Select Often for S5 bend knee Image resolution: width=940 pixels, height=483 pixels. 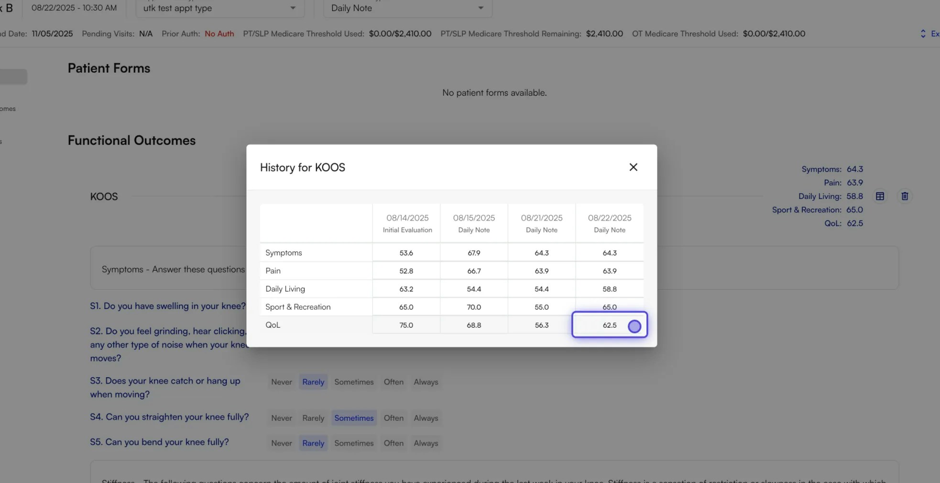pyautogui.click(x=393, y=443)
